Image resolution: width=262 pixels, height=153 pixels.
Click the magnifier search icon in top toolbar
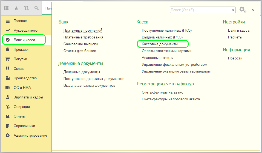pos(36,8)
